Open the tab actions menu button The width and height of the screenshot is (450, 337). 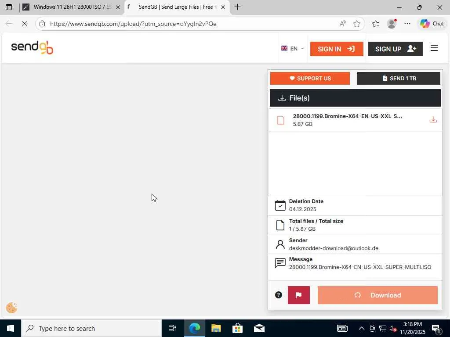[x=9, y=7]
